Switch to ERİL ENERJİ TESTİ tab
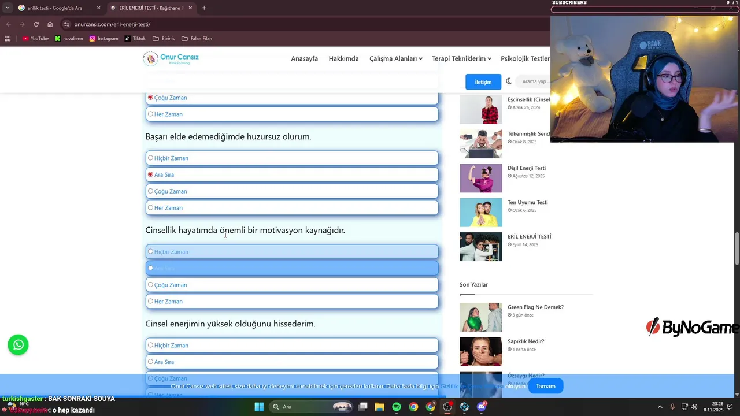740x416 pixels. click(x=151, y=8)
